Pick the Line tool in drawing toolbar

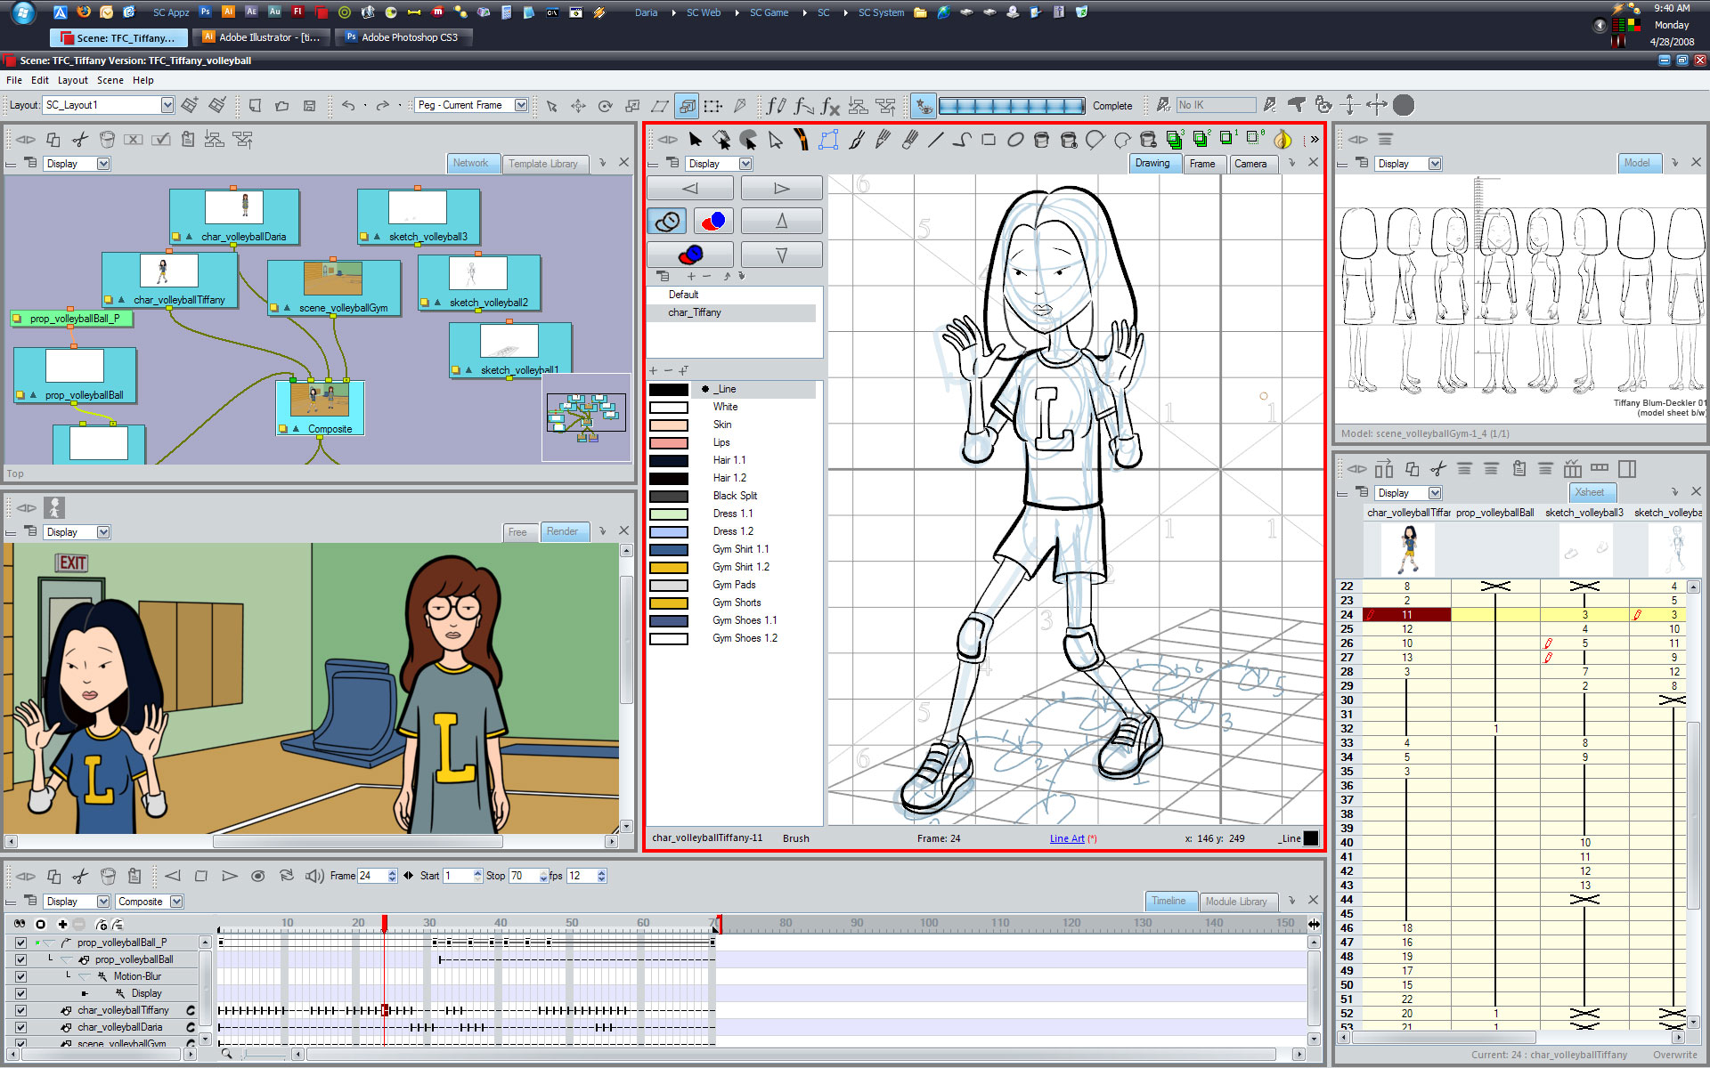coord(935,140)
